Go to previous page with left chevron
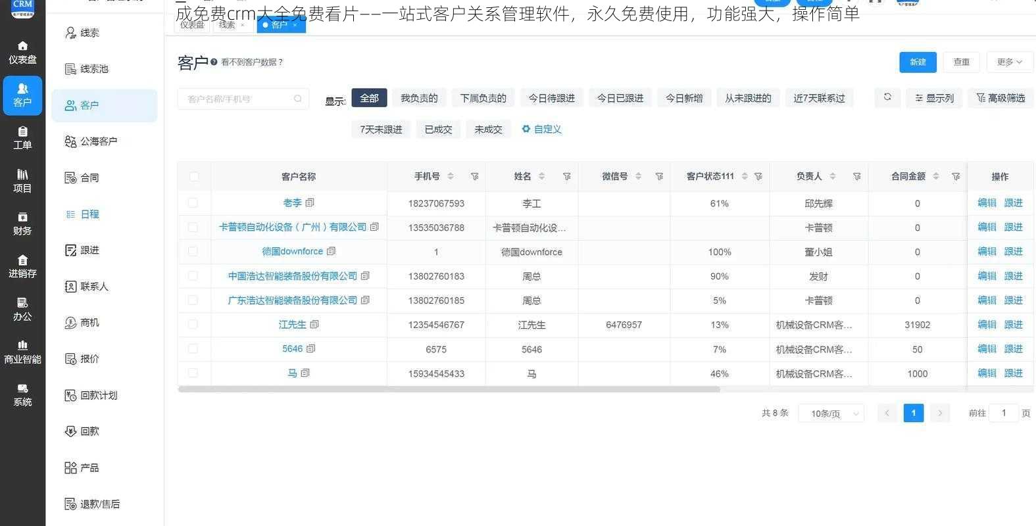 tap(887, 413)
